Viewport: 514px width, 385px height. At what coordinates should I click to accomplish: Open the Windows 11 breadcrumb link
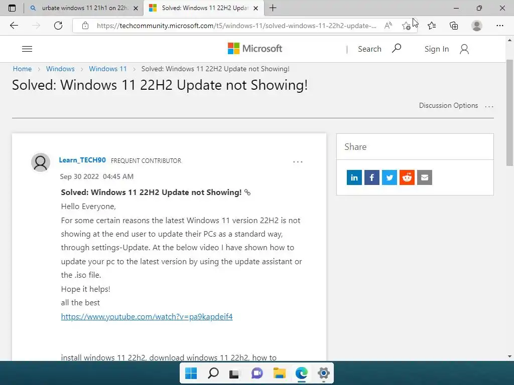coord(108,69)
